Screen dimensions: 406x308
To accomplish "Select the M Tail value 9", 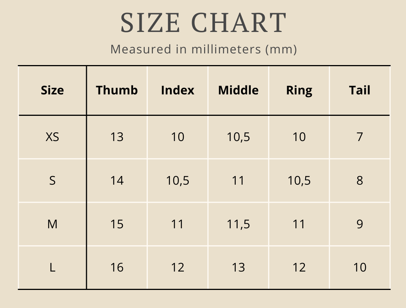I will [360, 224].
